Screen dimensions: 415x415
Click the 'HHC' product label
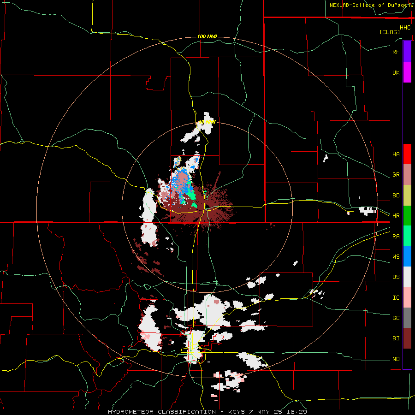click(405, 28)
